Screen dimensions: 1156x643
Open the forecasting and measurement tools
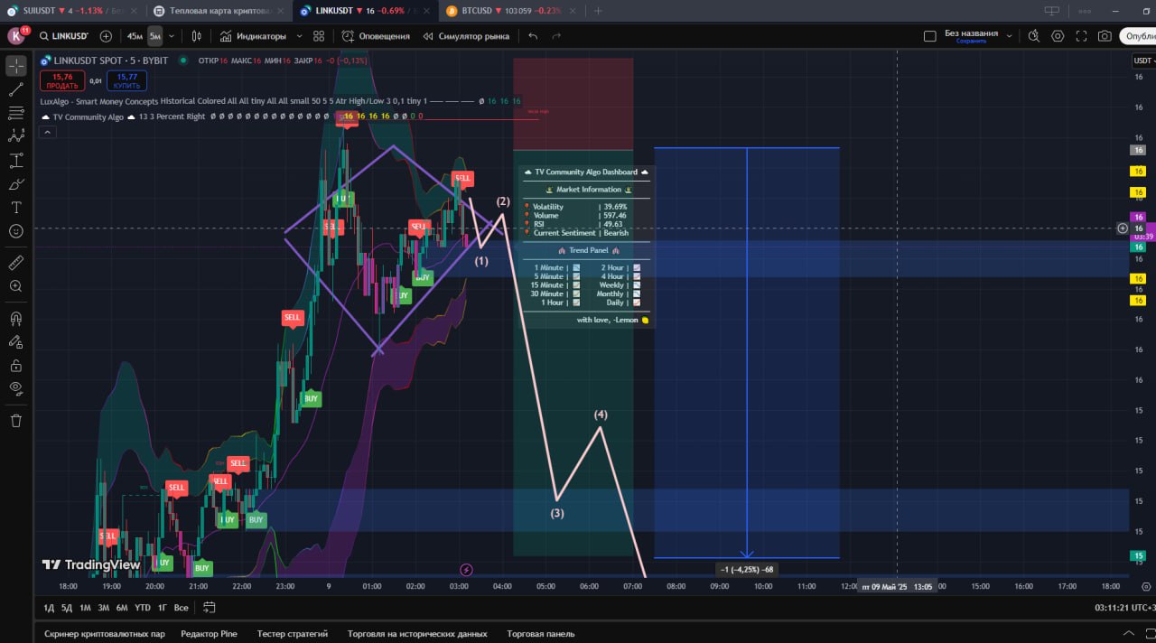point(16,161)
